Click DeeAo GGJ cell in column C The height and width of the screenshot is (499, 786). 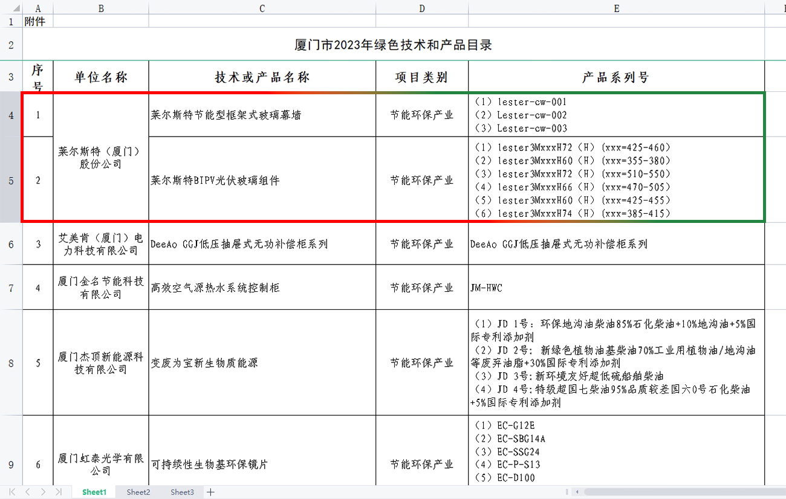[262, 244]
